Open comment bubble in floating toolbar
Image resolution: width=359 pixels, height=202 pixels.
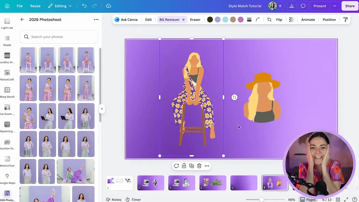click(x=176, y=166)
